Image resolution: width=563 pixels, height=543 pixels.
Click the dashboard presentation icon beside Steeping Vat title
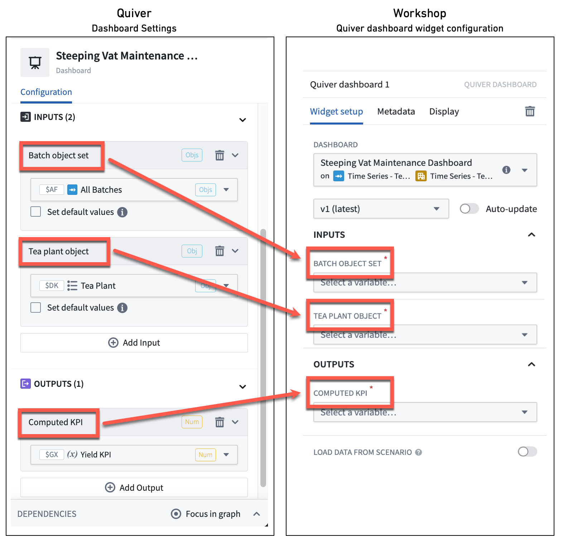click(35, 62)
